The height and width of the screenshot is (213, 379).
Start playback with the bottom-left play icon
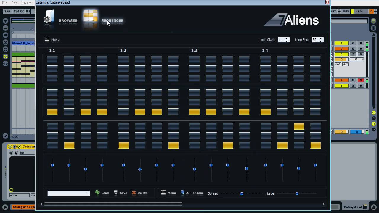[5, 207]
